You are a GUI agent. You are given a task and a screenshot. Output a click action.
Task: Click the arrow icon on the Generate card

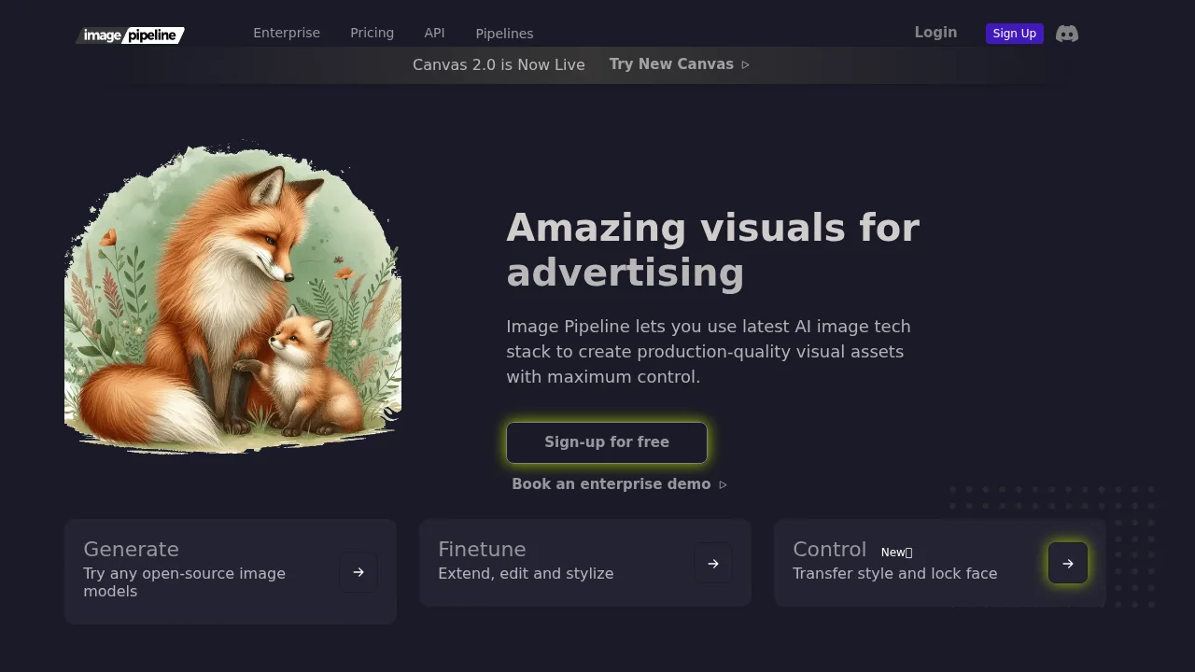[x=358, y=571]
